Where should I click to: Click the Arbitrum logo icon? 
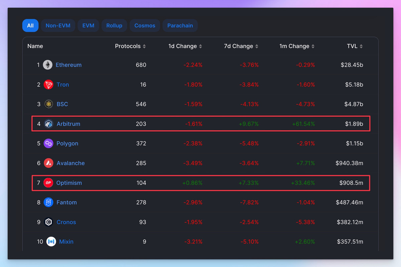point(49,124)
